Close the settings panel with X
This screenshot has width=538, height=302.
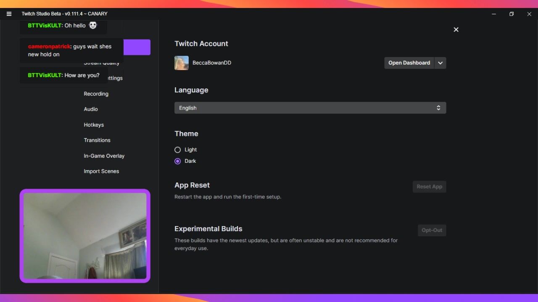[456, 30]
